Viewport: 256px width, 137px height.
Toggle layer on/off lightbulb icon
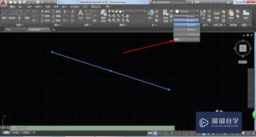click(109, 11)
